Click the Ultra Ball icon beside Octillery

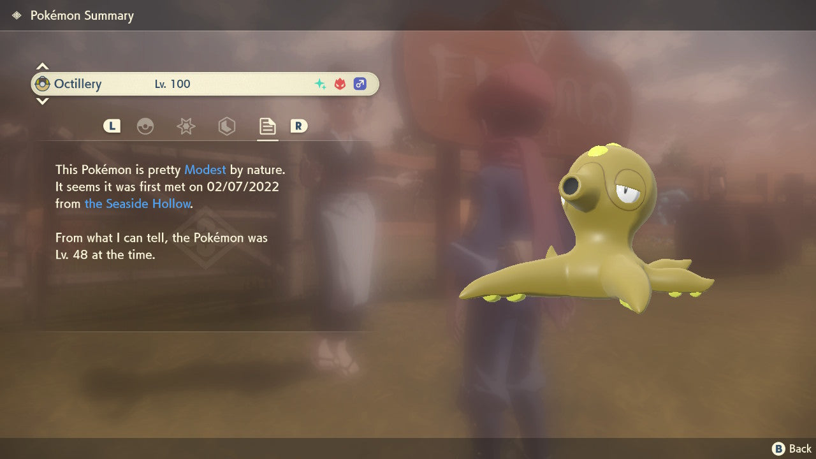tap(43, 84)
